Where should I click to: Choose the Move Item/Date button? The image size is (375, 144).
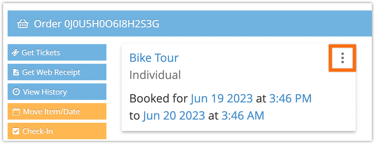click(x=57, y=111)
